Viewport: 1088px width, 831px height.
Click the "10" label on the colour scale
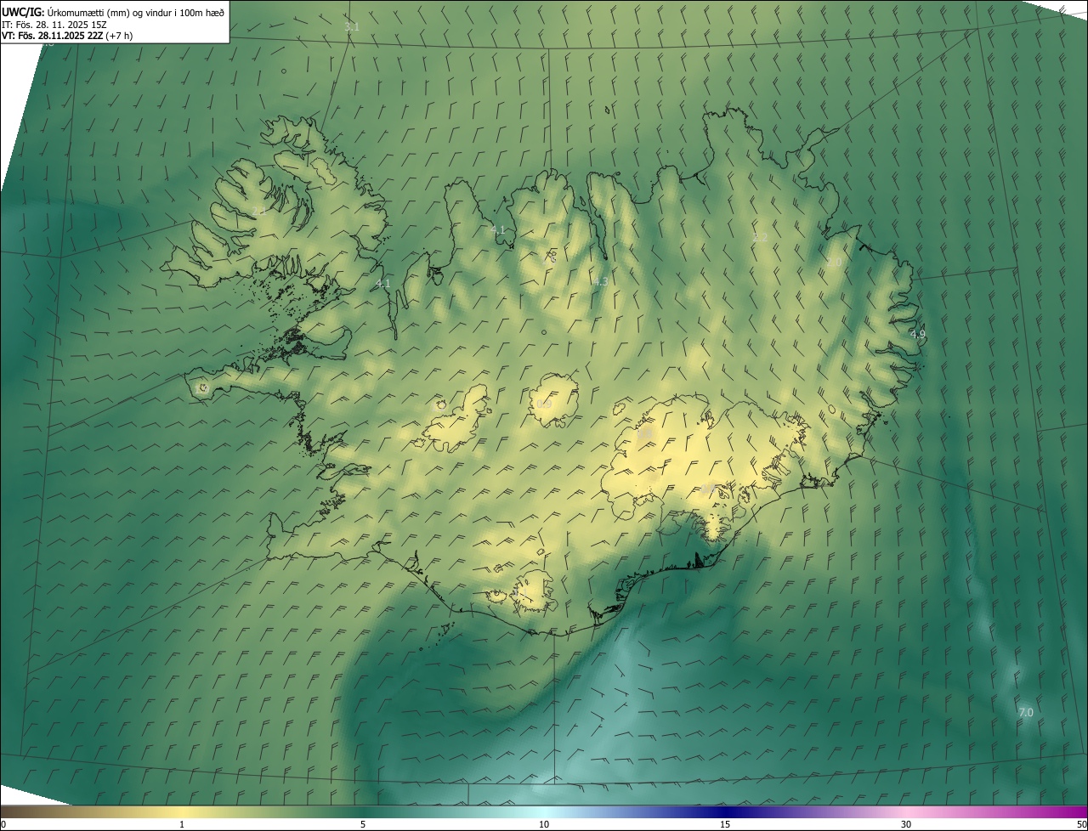pyautogui.click(x=544, y=824)
